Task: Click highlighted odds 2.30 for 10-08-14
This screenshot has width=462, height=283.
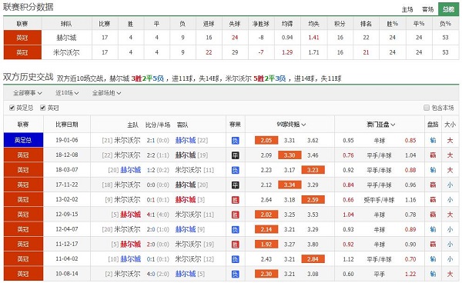Action: pos(266,274)
